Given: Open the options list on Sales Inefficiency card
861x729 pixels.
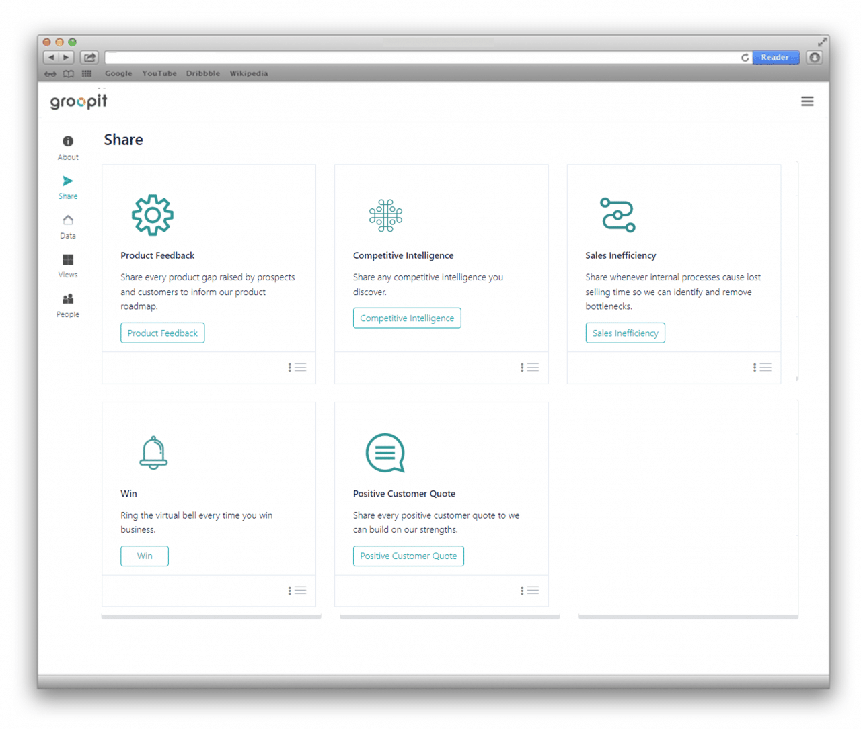Looking at the screenshot, I should [x=762, y=367].
